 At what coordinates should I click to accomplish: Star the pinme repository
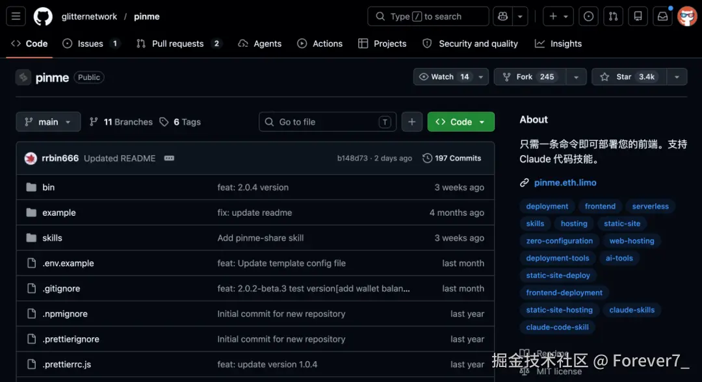point(629,77)
